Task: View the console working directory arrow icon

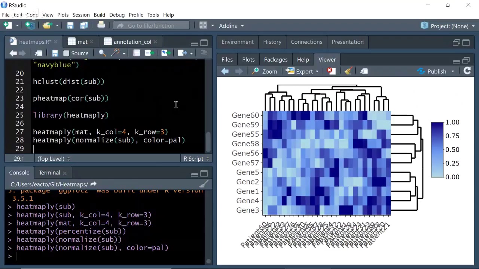Action: [93, 184]
